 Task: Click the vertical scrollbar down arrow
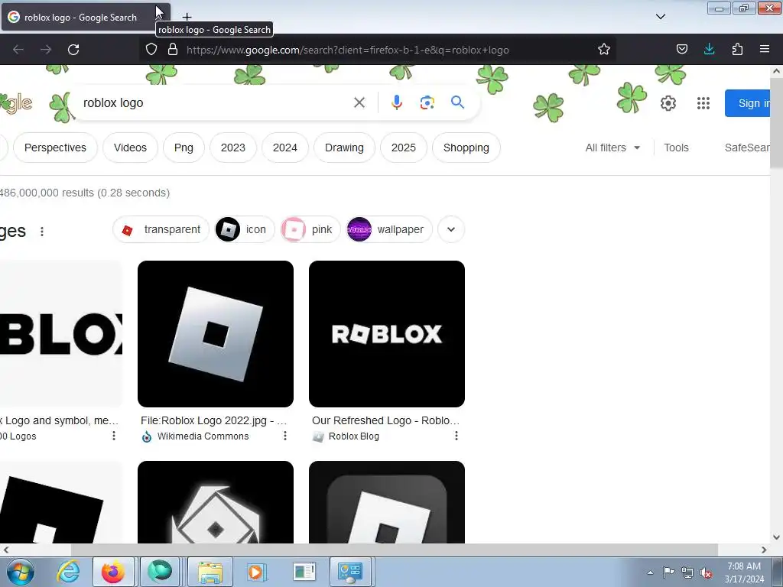coord(777,537)
